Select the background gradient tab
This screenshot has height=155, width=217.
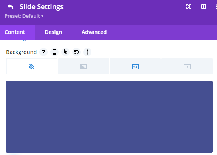click(84, 66)
